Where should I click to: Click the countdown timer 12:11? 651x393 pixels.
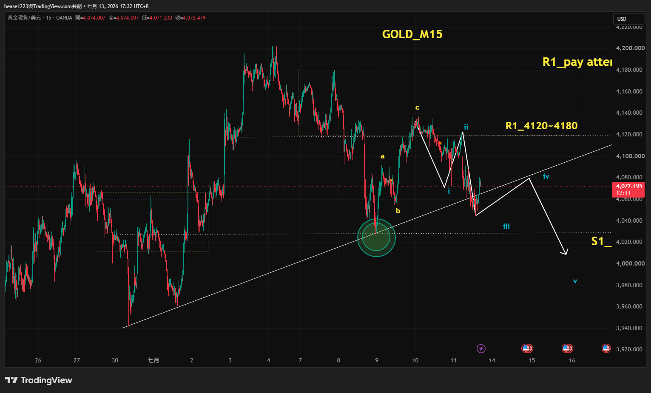(x=623, y=193)
